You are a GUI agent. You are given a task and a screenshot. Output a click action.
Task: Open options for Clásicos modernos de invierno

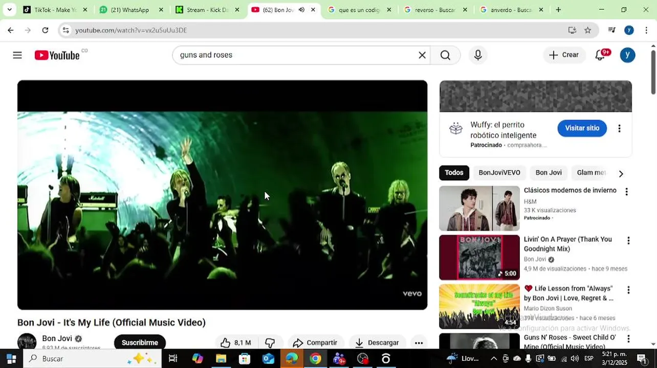coord(626,192)
